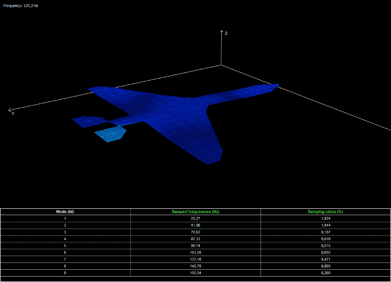Viewport: 391px width, 282px height.
Task: Pick the 0,187 damping ratio cell
Action: click(326, 232)
